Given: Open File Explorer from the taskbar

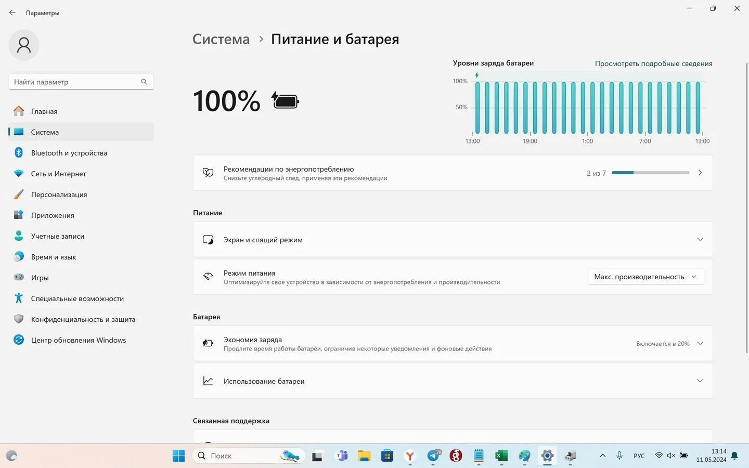Looking at the screenshot, I should 364,456.
